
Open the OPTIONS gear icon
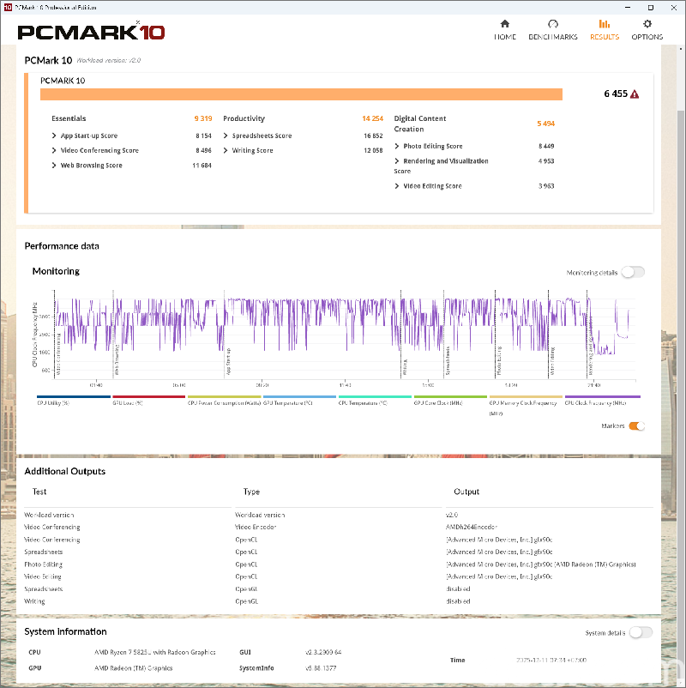[647, 26]
